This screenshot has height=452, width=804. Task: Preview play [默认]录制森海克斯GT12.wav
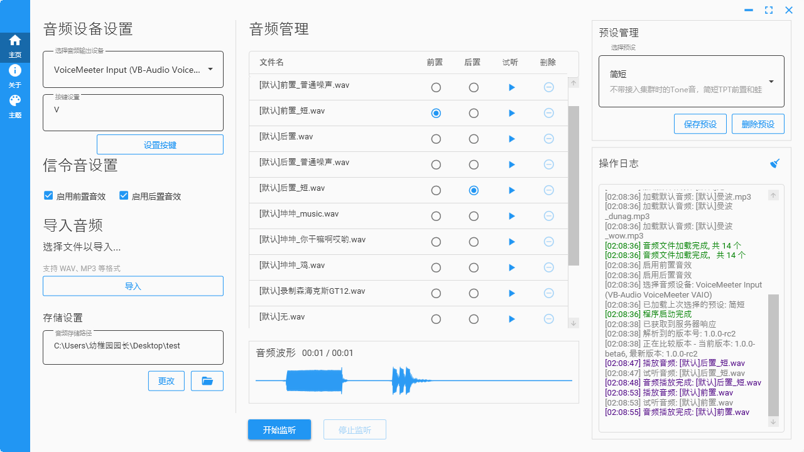tap(511, 293)
